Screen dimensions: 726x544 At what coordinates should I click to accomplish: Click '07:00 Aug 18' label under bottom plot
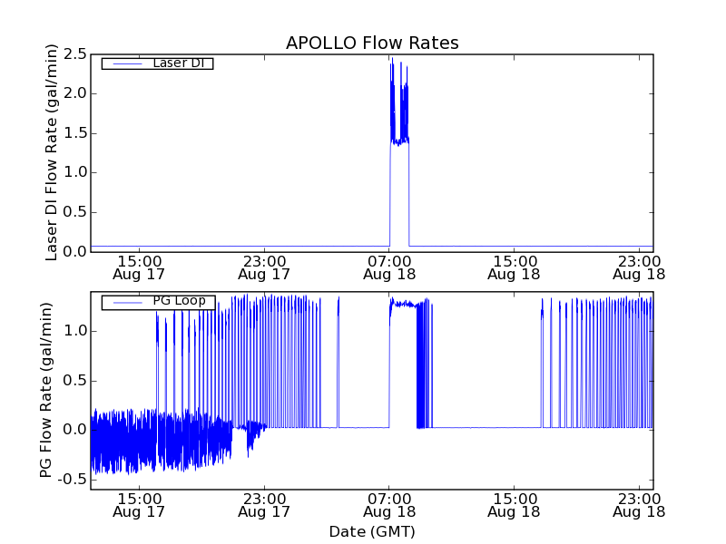point(389,506)
